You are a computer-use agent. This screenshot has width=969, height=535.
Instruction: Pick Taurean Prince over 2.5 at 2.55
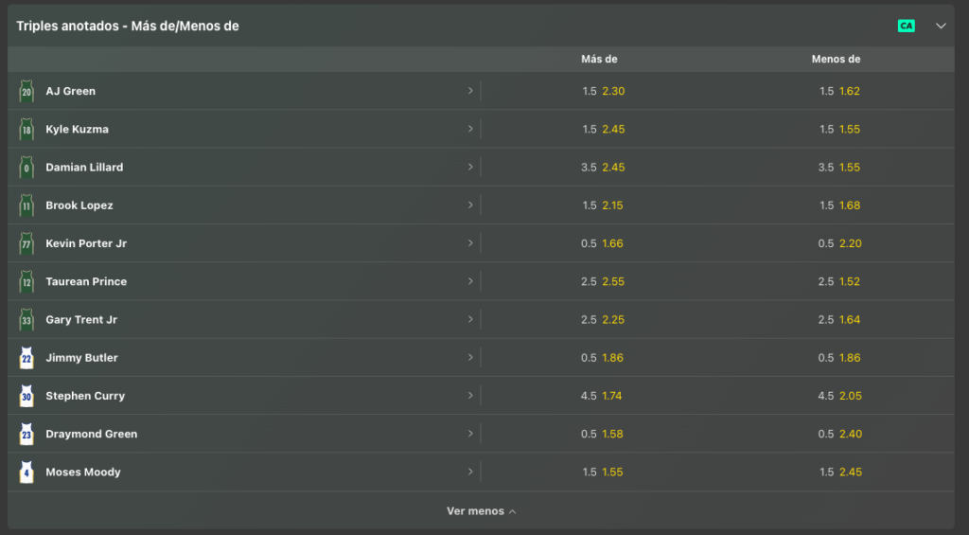[603, 281]
